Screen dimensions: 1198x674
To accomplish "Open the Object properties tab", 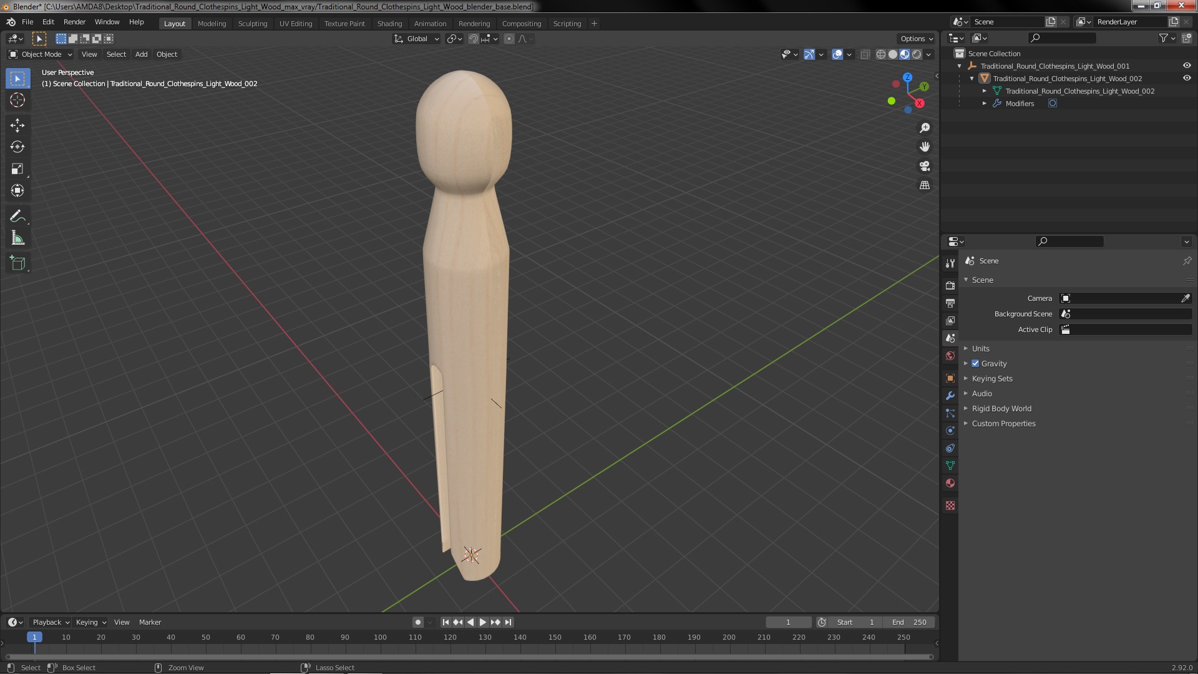I will (x=950, y=378).
